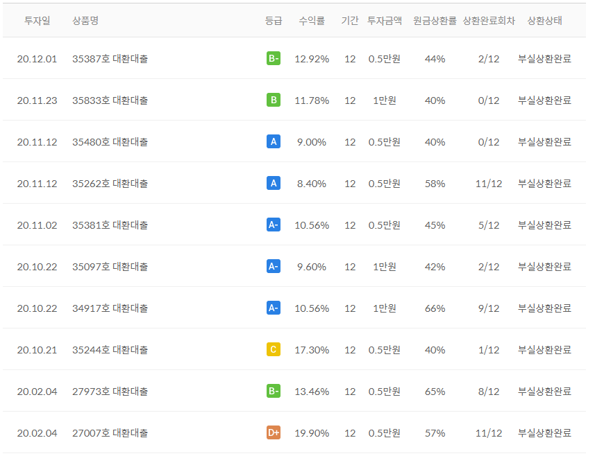
Task: Click 부실상환완료 status in 27007호 row
Action: click(x=544, y=433)
